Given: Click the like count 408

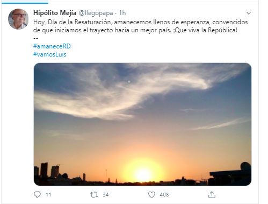Looking at the screenshot, I should (x=164, y=195).
